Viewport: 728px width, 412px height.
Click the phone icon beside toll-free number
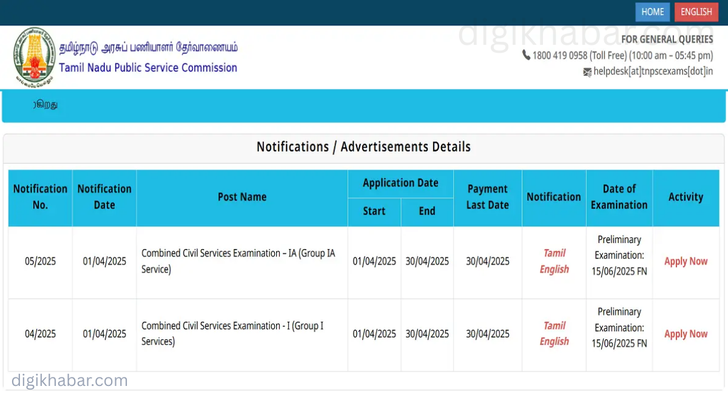[x=526, y=55]
